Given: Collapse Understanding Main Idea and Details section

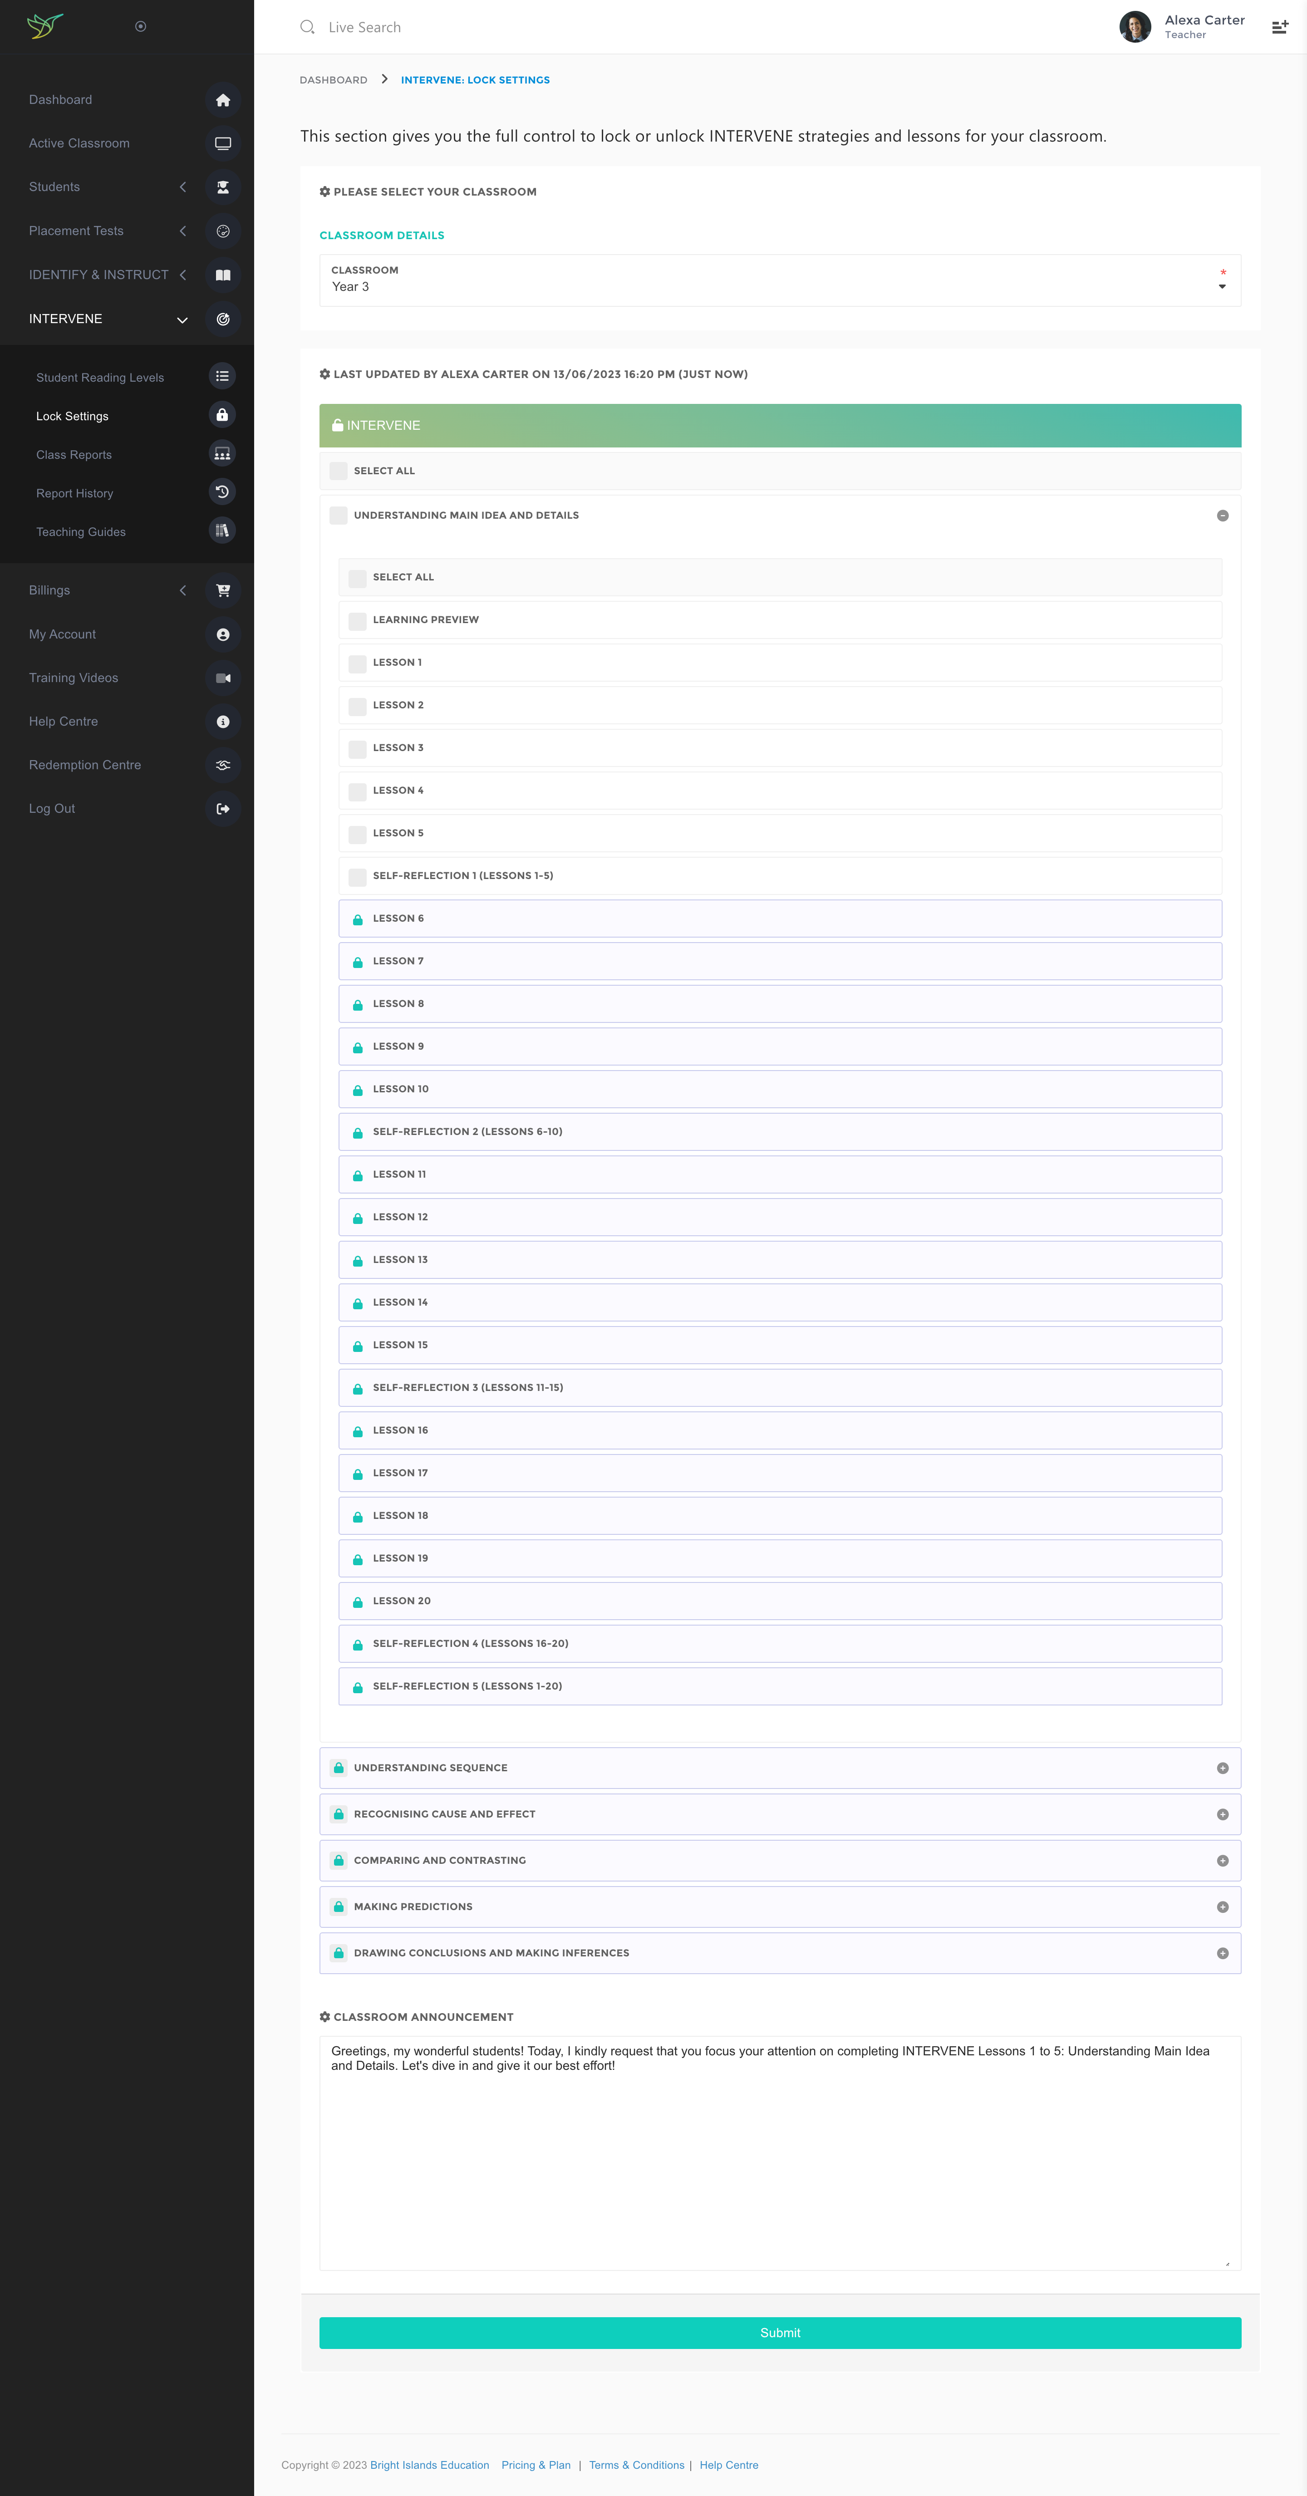Looking at the screenshot, I should 1222,516.
